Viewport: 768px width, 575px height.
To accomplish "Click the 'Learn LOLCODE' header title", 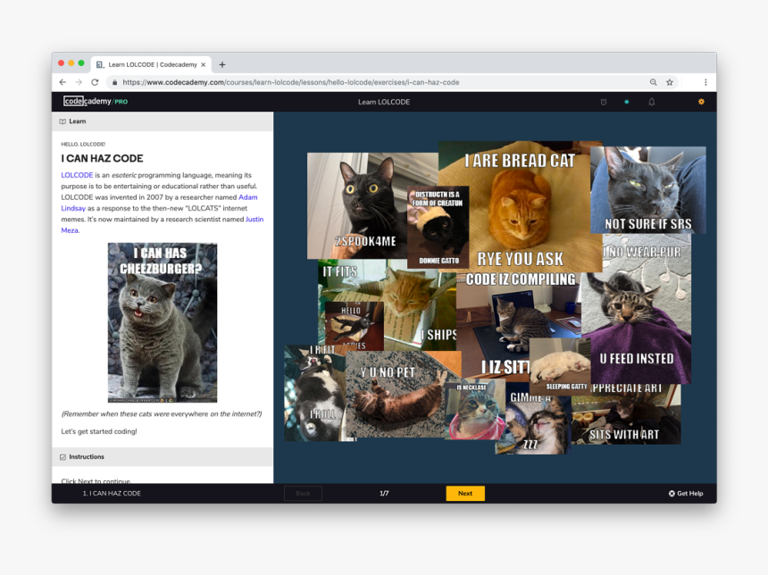I will pos(384,102).
